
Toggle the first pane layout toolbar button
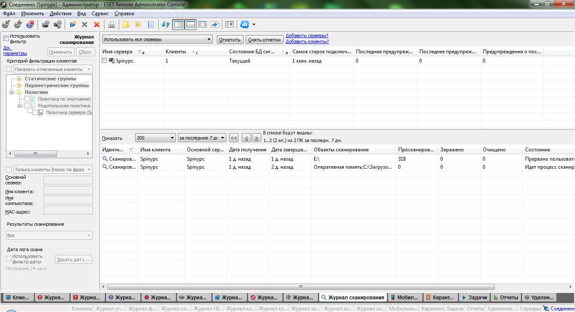tap(178, 25)
